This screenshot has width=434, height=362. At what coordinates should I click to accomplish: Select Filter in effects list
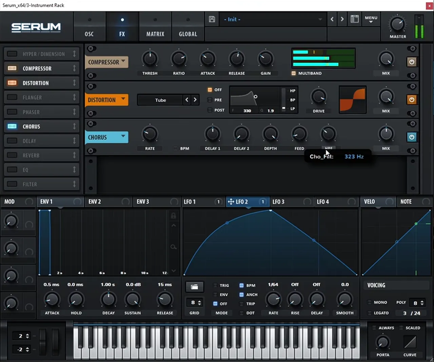(30, 184)
